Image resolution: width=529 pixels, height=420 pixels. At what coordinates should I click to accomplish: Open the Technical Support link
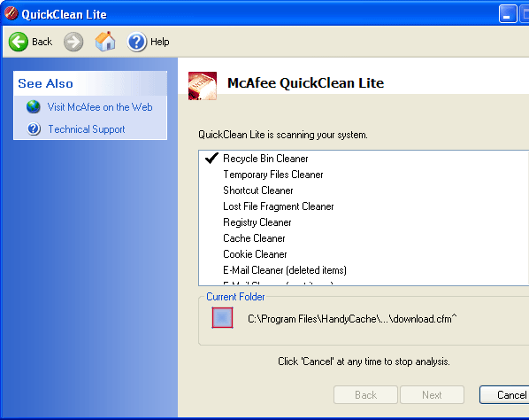[87, 129]
